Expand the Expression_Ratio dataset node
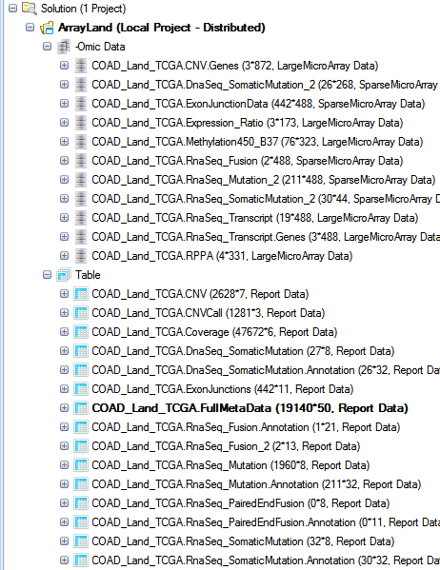The width and height of the screenshot is (440, 570). (64, 123)
